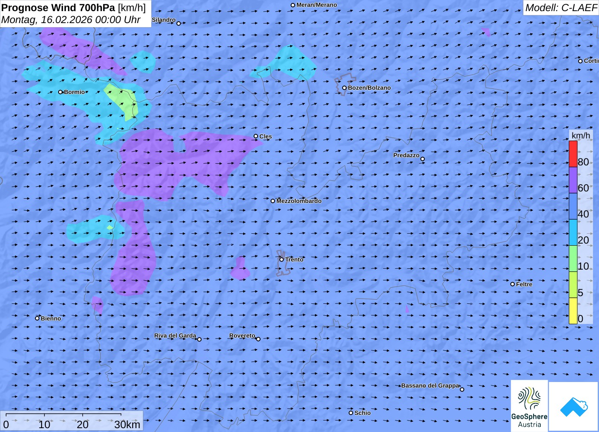599x432 pixels.
Task: Select the Mezzolombardo city marker
Action: tap(273, 201)
